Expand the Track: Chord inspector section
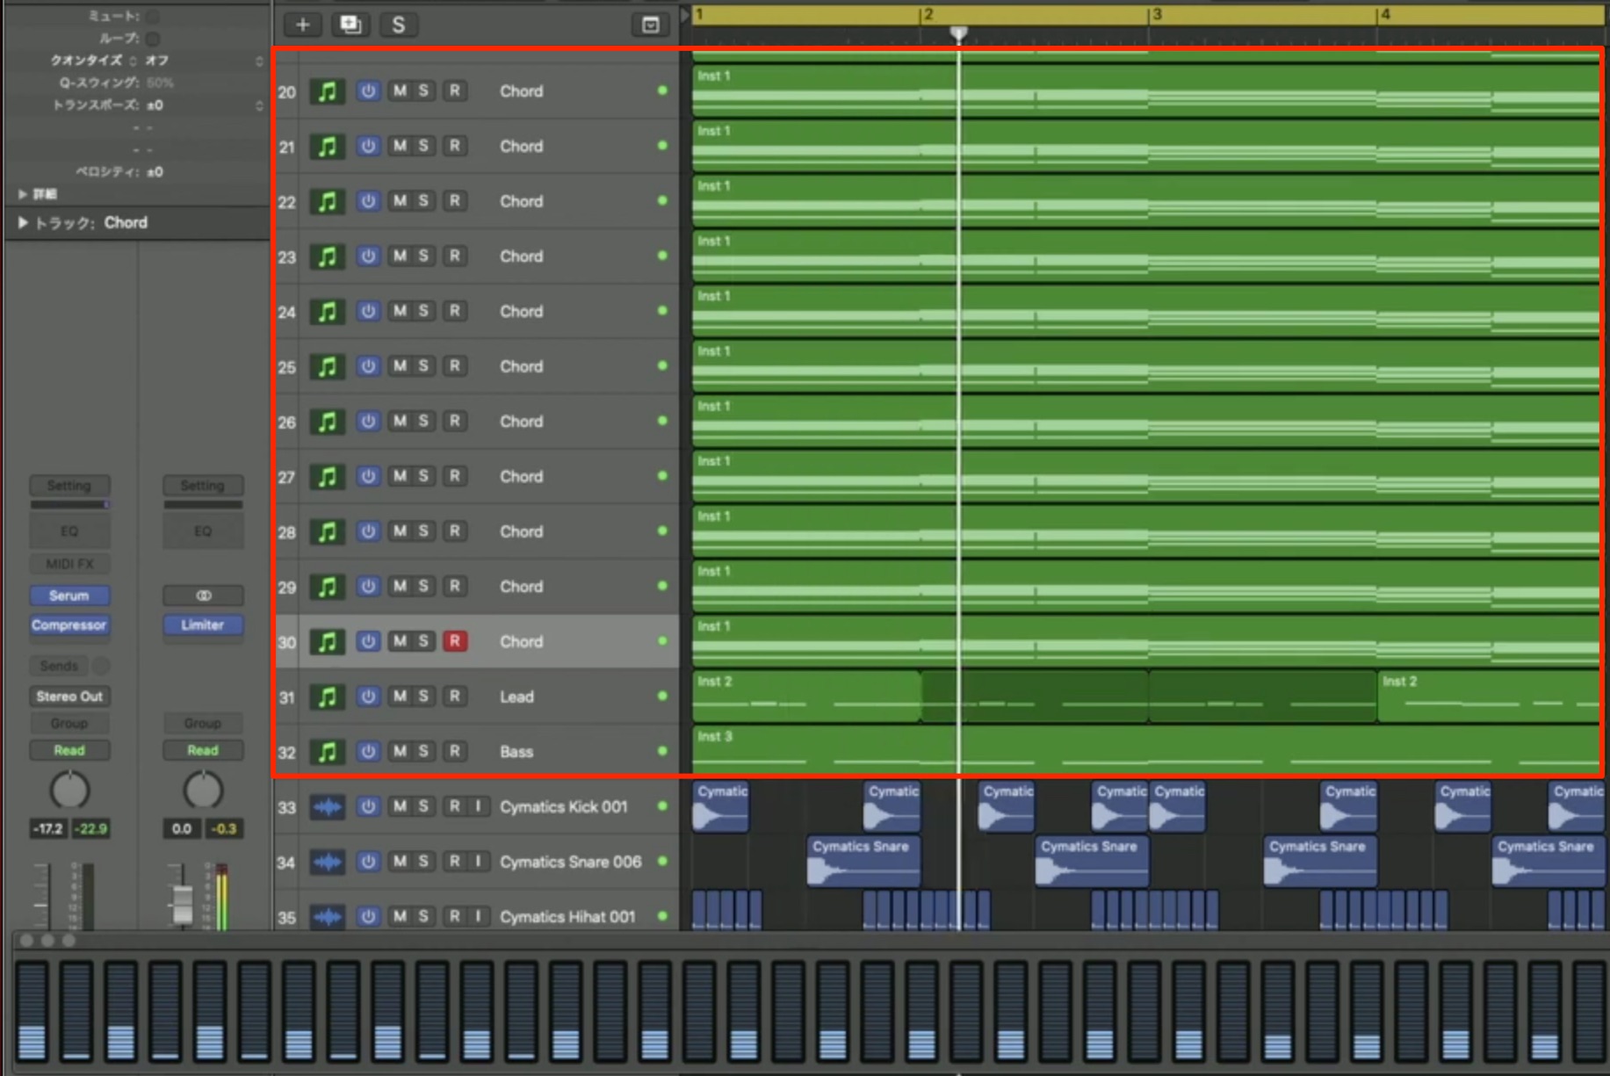This screenshot has height=1076, width=1610. tap(22, 223)
